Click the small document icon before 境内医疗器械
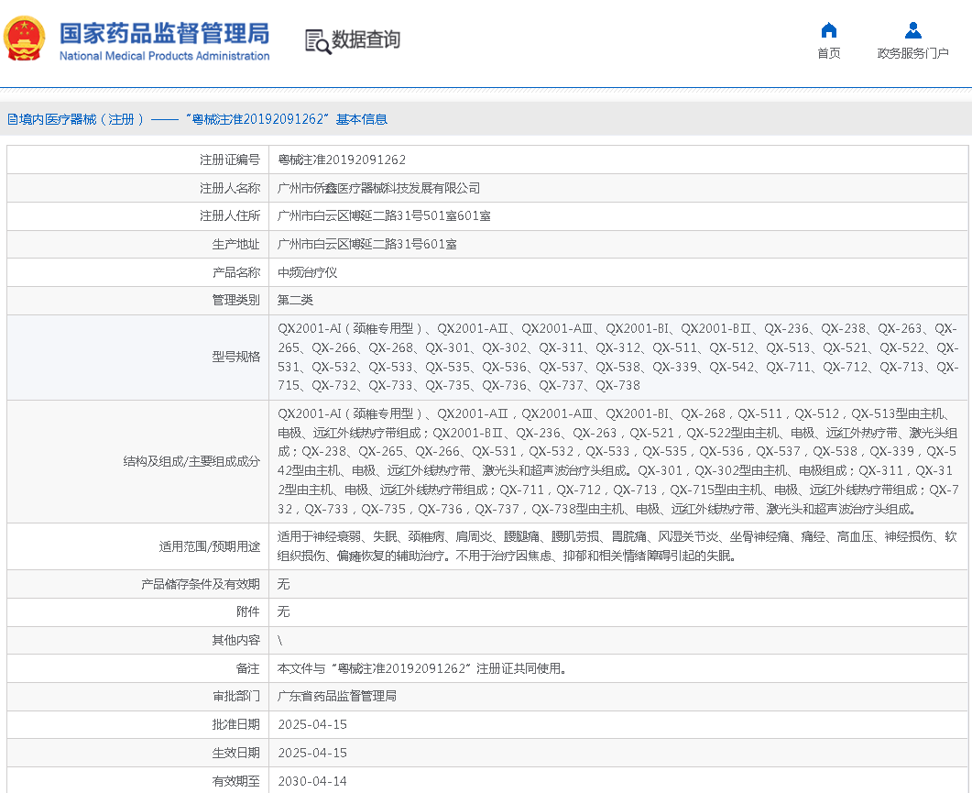 (x=12, y=119)
